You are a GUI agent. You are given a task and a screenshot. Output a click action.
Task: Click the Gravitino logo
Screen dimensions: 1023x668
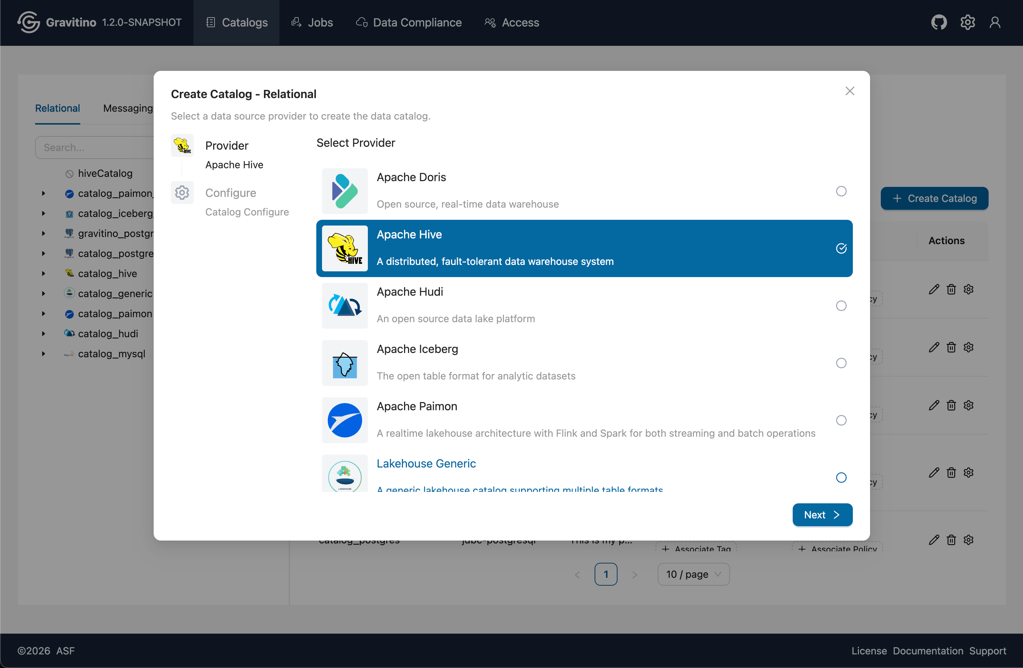coord(28,22)
